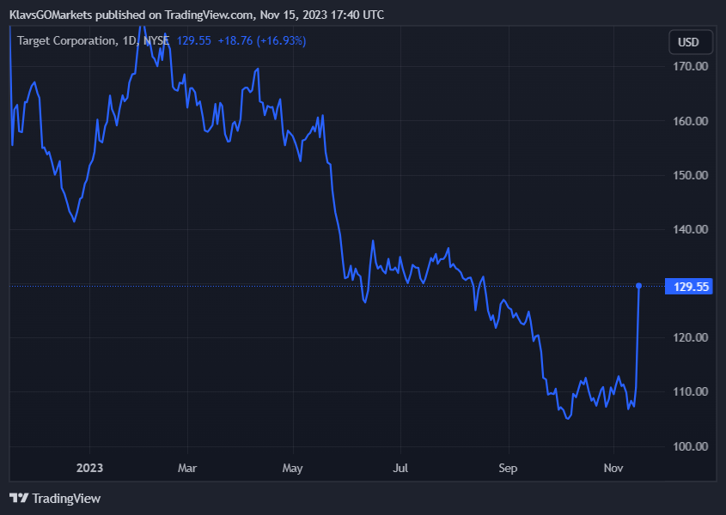Click the Sep label on the time axis
Image resolution: width=726 pixels, height=515 pixels.
(508, 469)
